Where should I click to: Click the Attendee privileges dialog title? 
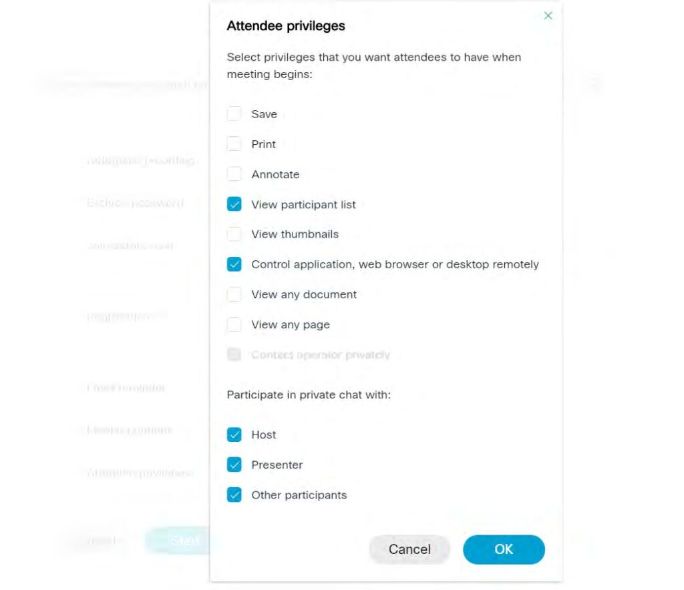(x=286, y=26)
